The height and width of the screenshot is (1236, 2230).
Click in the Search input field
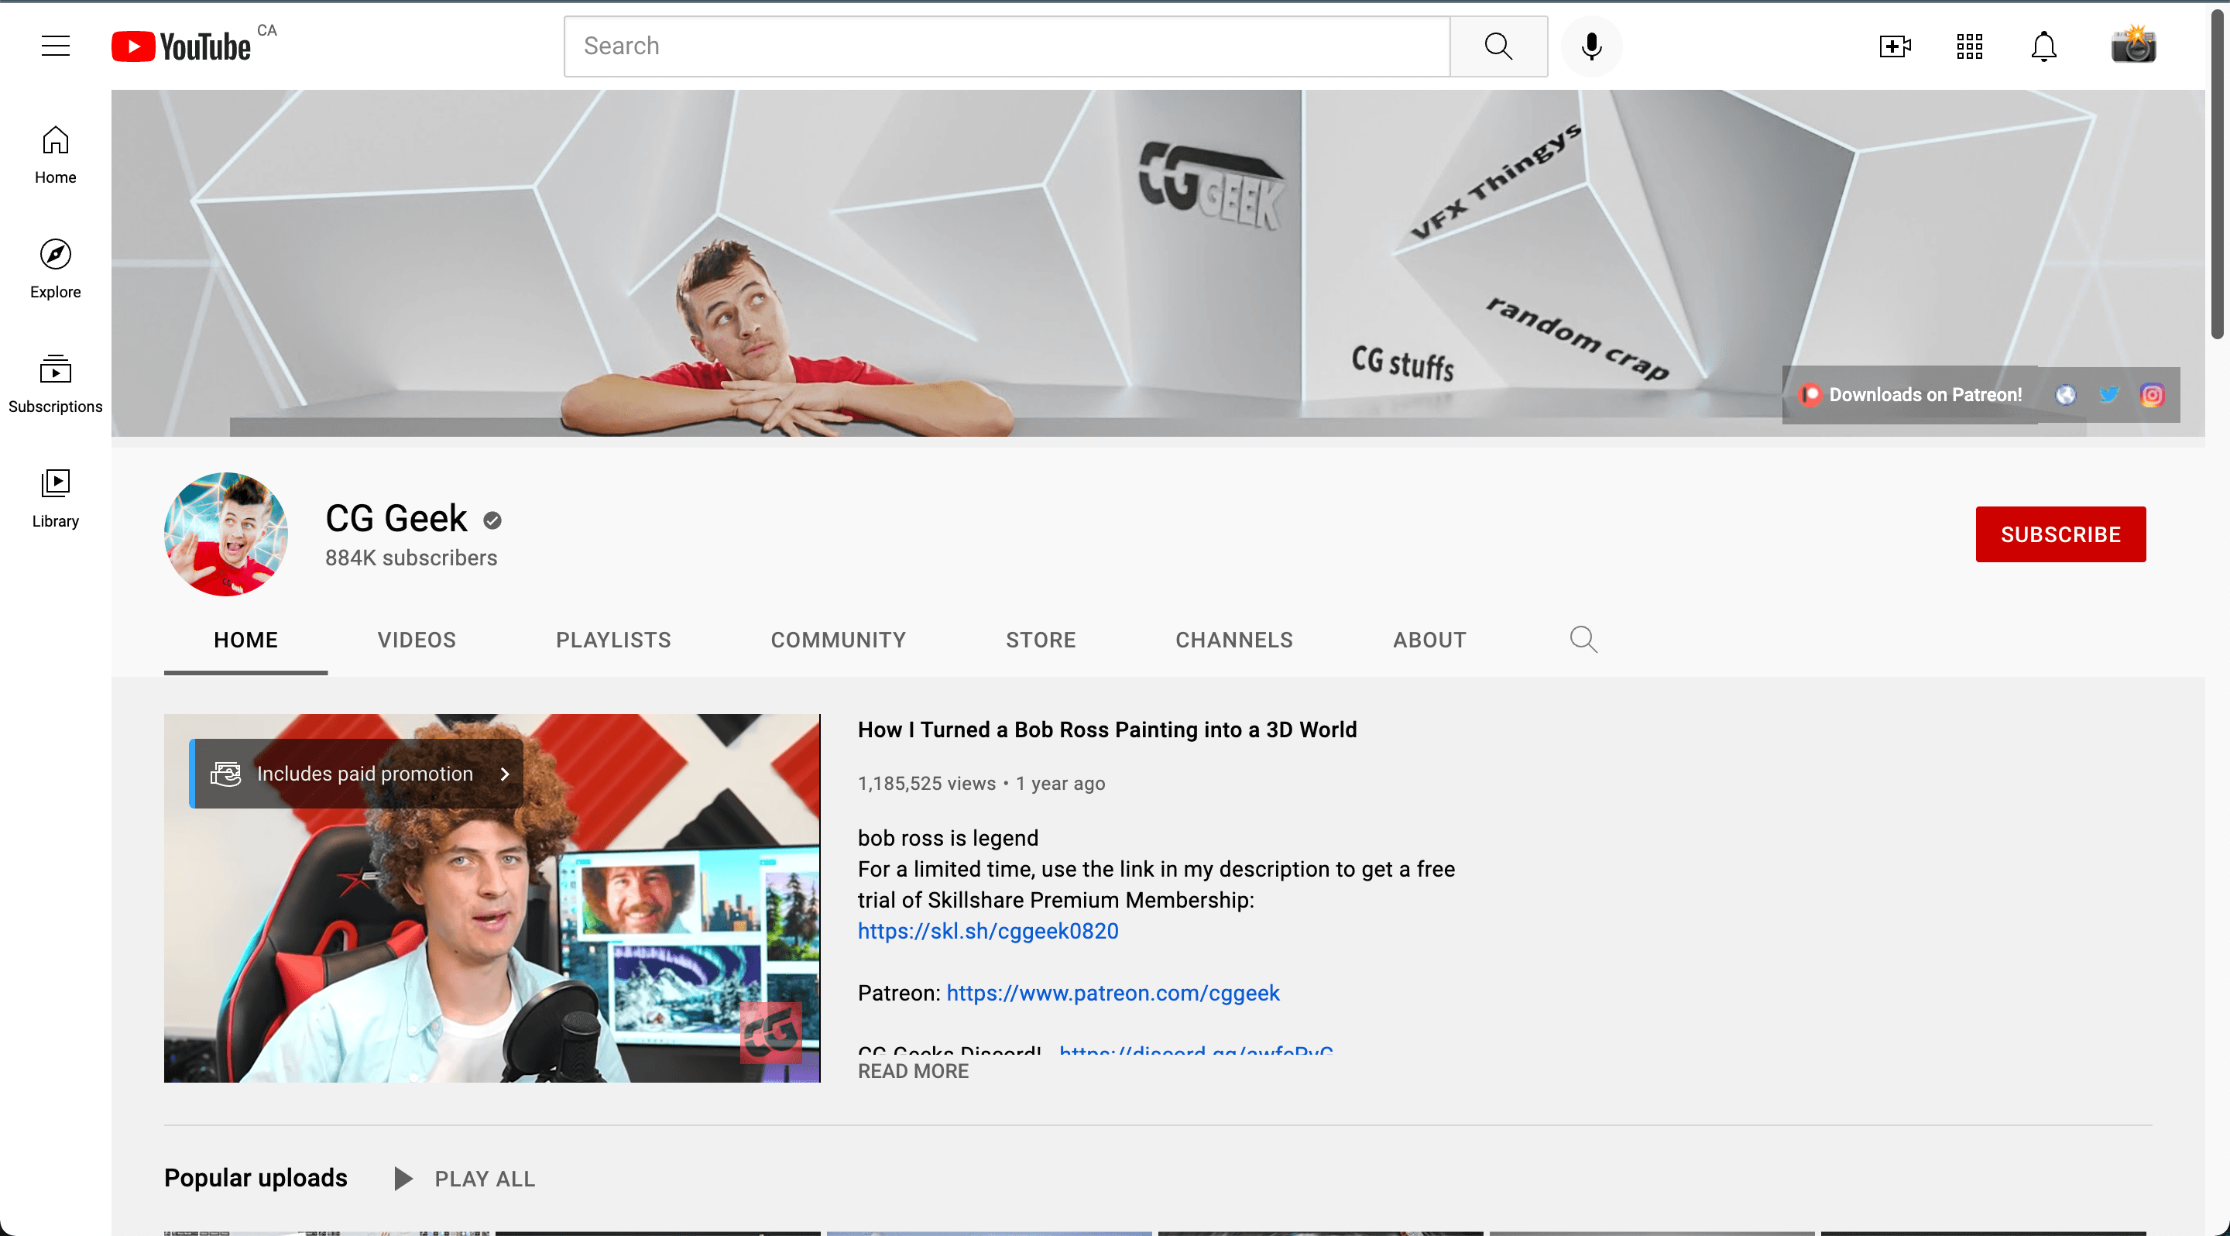pos(1007,46)
